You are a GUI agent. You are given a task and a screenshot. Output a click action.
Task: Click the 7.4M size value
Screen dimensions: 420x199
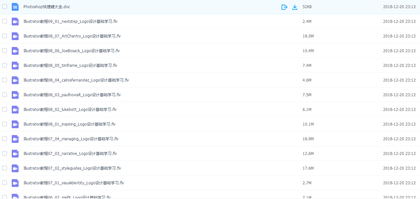pyautogui.click(x=307, y=66)
